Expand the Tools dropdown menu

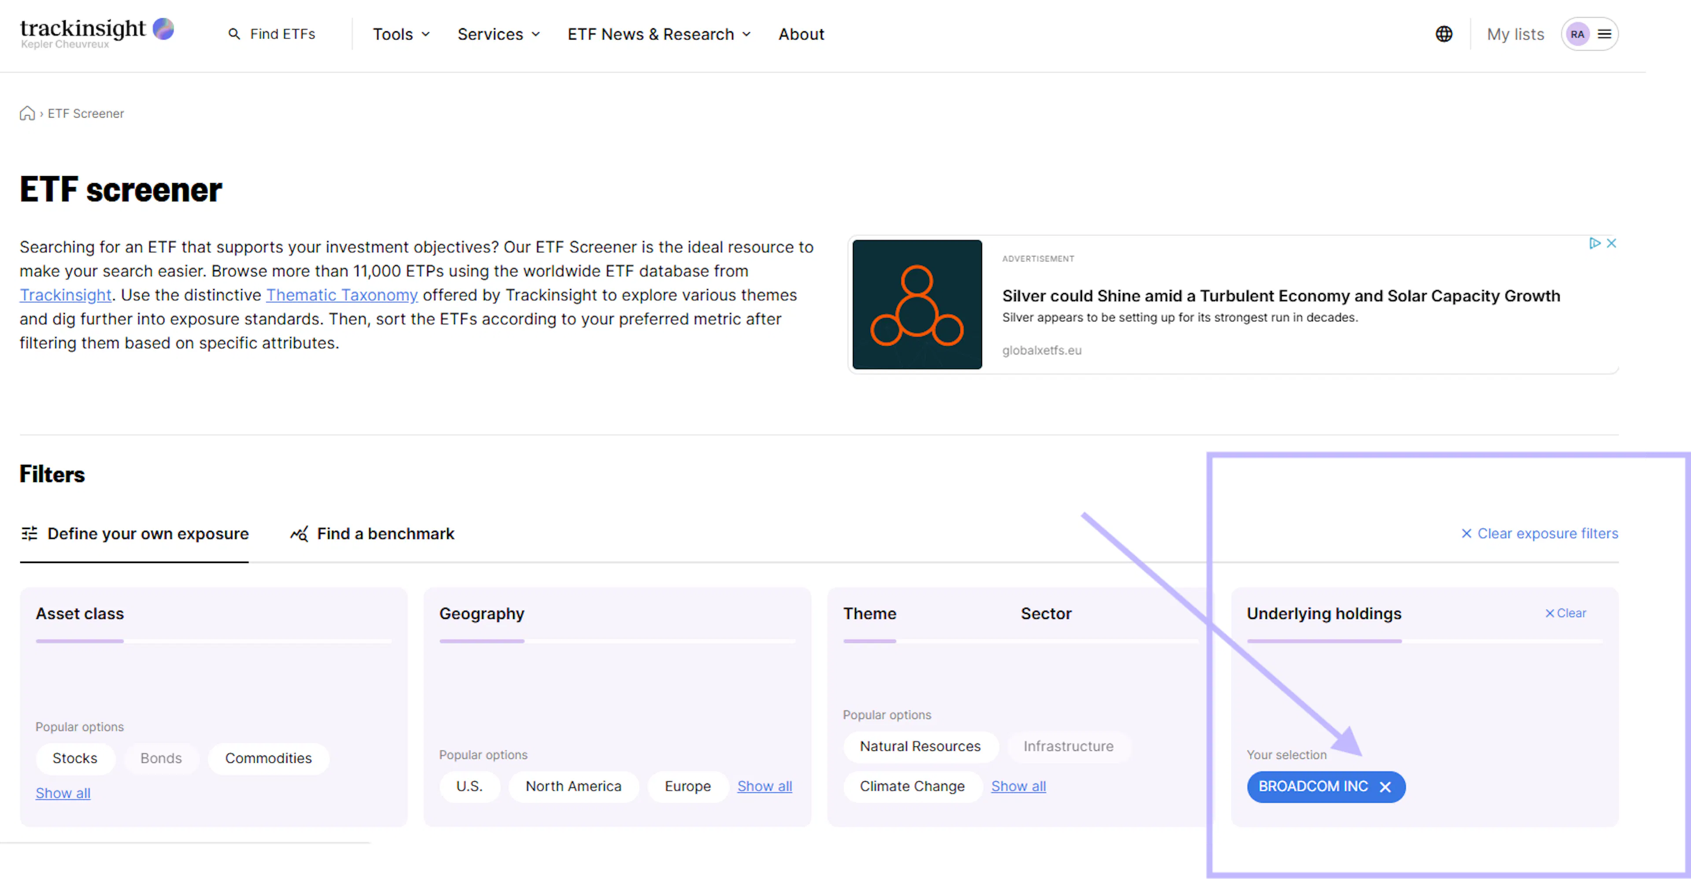click(x=401, y=34)
